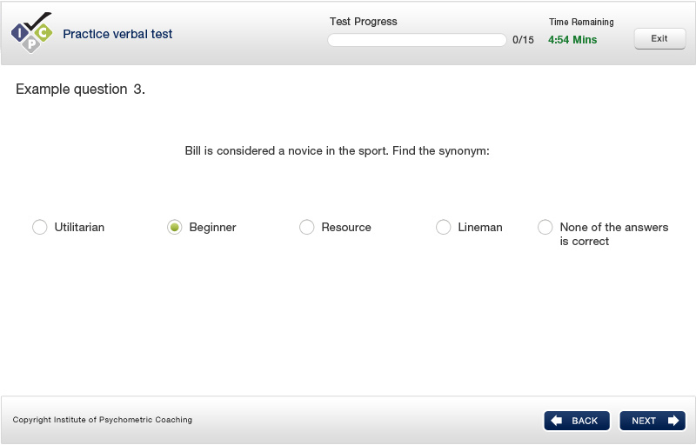The width and height of the screenshot is (696, 445).
Task: Click the Resource answer label
Action: pyautogui.click(x=346, y=227)
